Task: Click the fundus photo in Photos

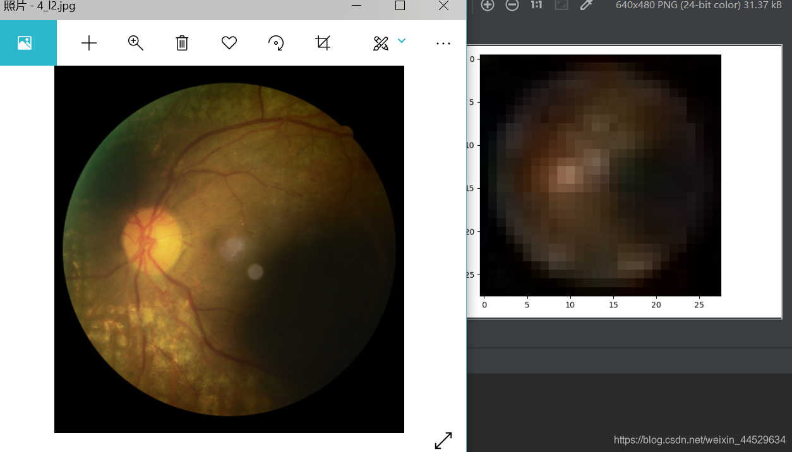Action: click(229, 249)
